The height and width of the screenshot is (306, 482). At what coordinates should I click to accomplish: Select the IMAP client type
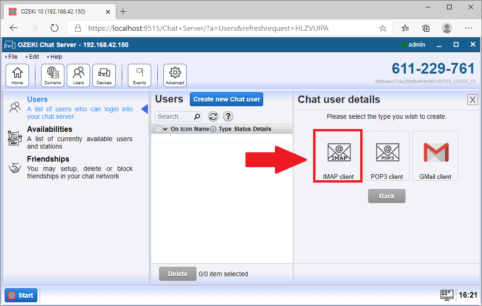337,156
